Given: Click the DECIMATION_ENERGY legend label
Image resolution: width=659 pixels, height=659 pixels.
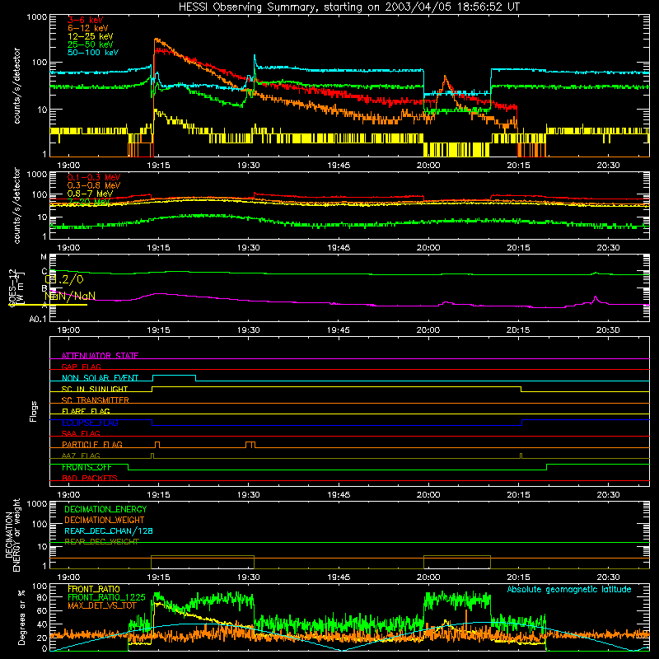Looking at the screenshot, I should (x=105, y=509).
